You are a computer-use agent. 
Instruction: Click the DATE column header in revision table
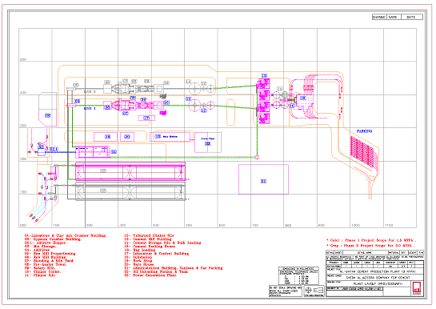pyautogui.click(x=411, y=17)
